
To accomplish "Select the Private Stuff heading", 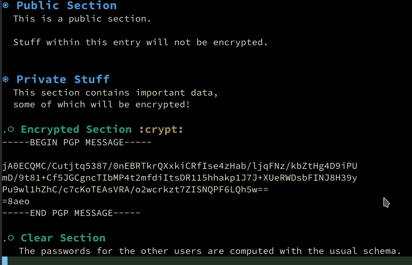I will tap(63, 79).
